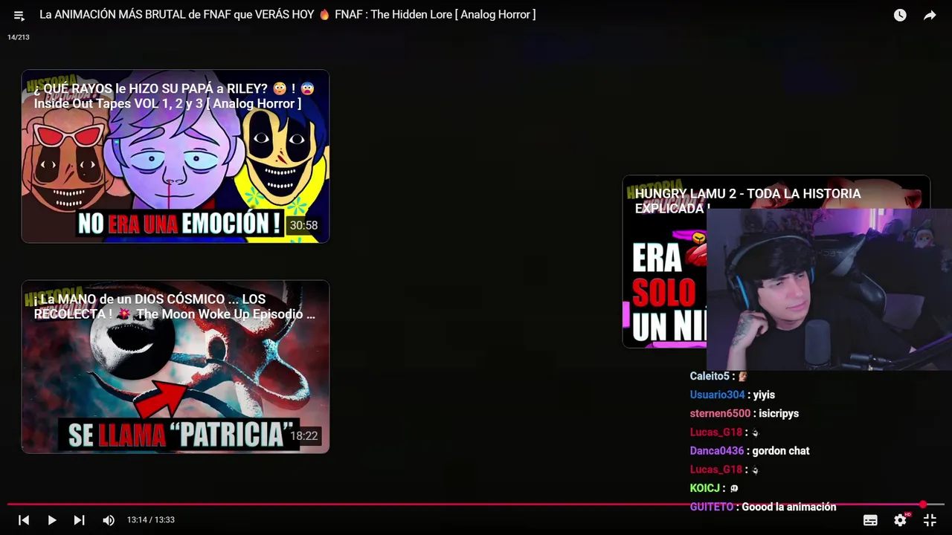Click the 13:14 / 13:33 time display
This screenshot has height=535, width=952.
150,520
